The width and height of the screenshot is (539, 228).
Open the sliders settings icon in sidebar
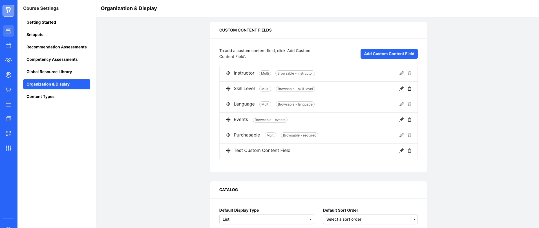pos(8,148)
